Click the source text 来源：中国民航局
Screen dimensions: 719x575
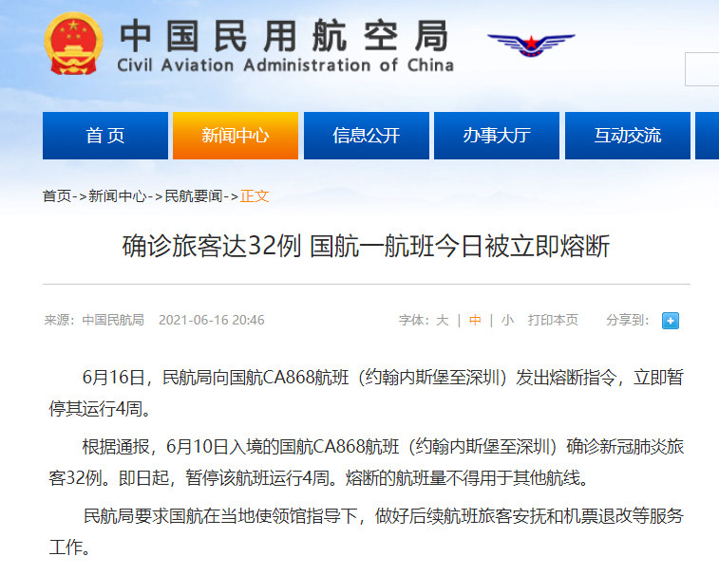(x=94, y=320)
